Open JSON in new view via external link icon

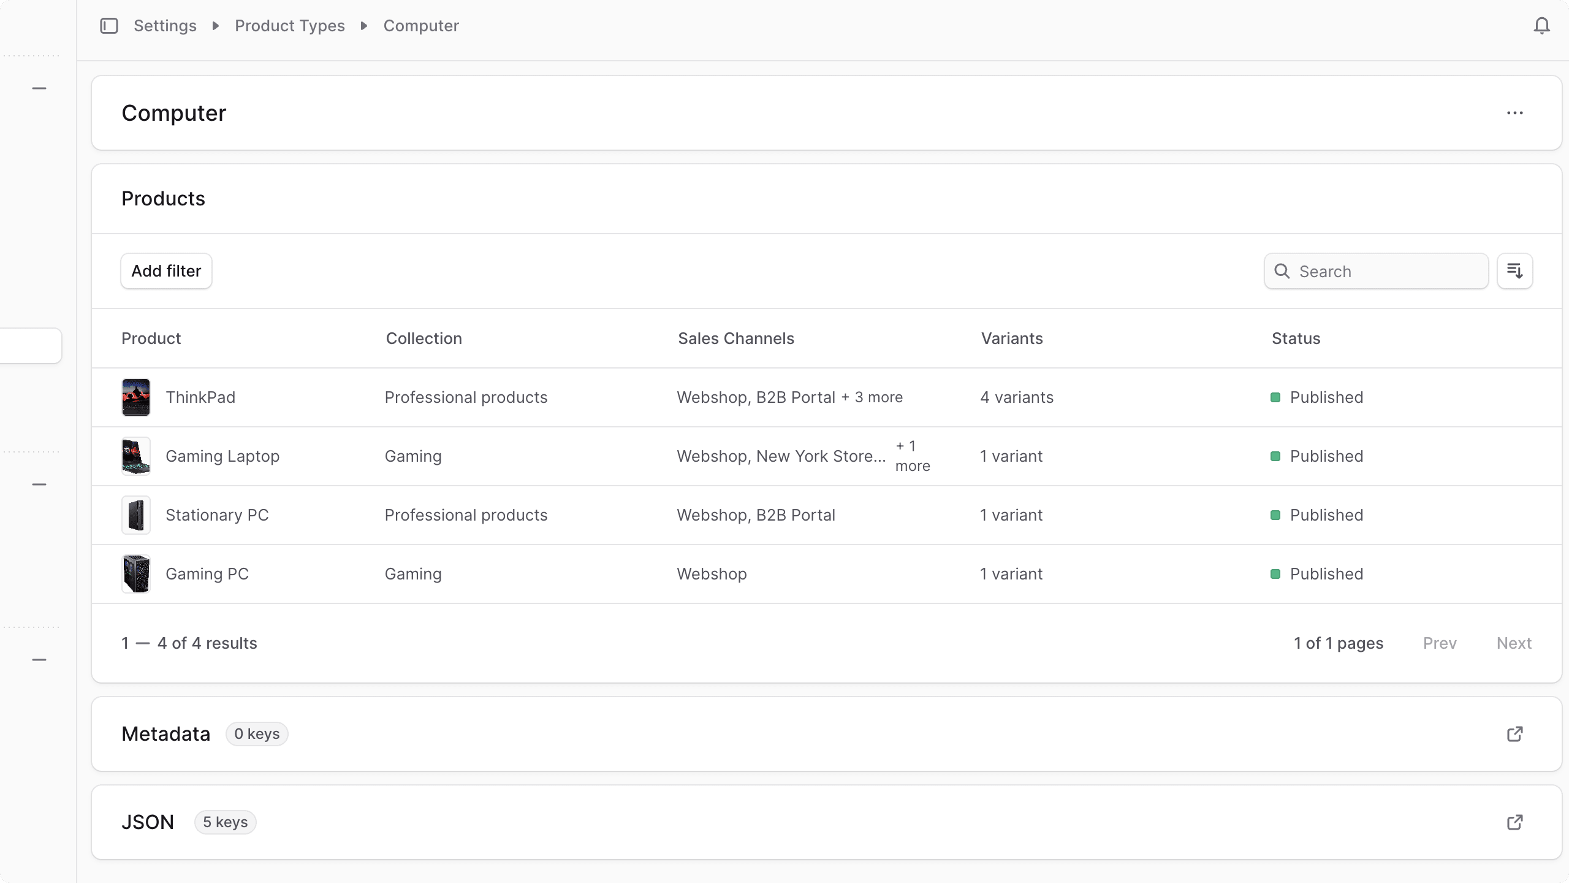pos(1514,822)
